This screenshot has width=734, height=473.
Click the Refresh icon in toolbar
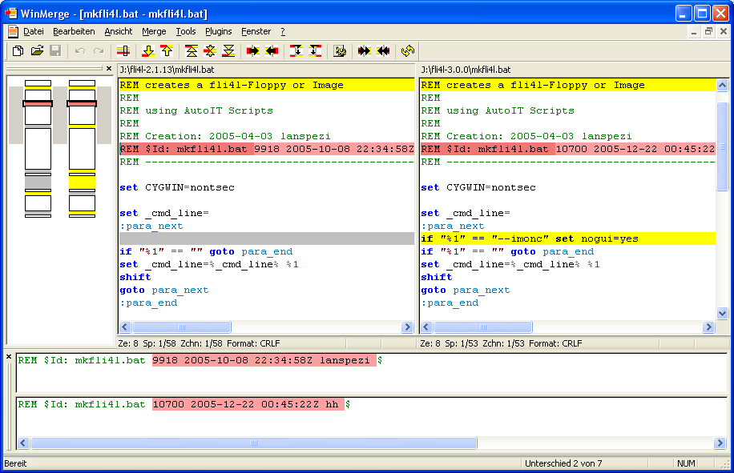click(x=408, y=51)
